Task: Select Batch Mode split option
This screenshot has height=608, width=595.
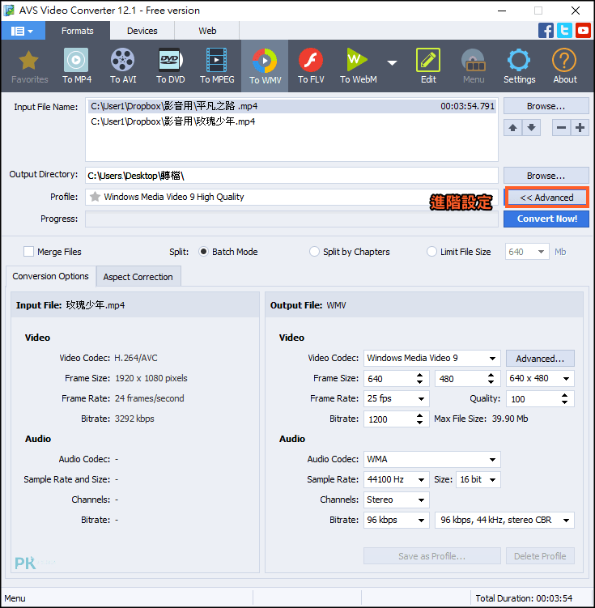Action: 203,252
